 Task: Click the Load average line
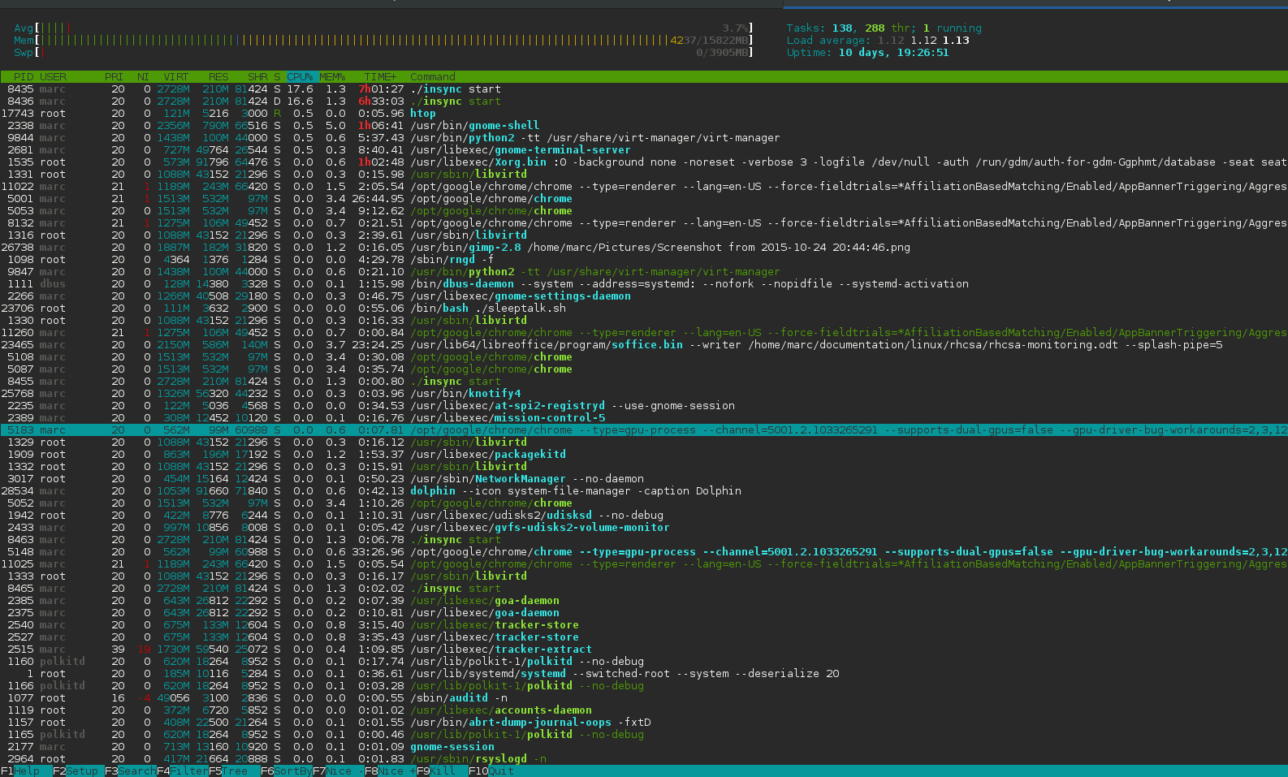[878, 41]
